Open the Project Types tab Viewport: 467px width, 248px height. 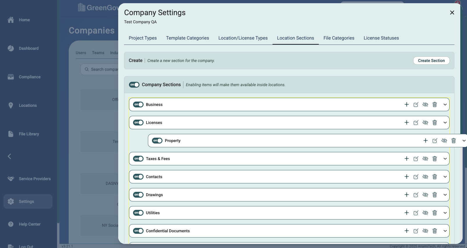pyautogui.click(x=143, y=38)
